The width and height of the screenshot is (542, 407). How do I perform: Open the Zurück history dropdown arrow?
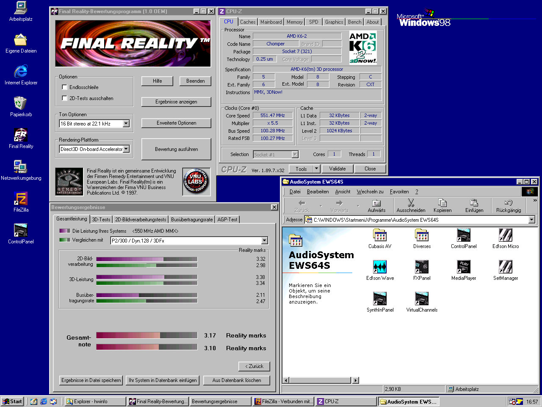pyautogui.click(x=321, y=206)
